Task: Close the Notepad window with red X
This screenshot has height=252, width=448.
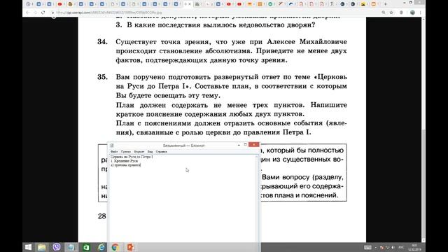Action: [x=253, y=145]
